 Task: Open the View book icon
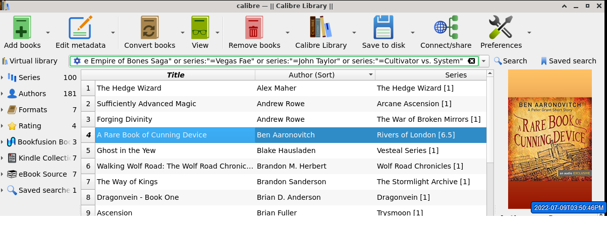[x=200, y=27]
